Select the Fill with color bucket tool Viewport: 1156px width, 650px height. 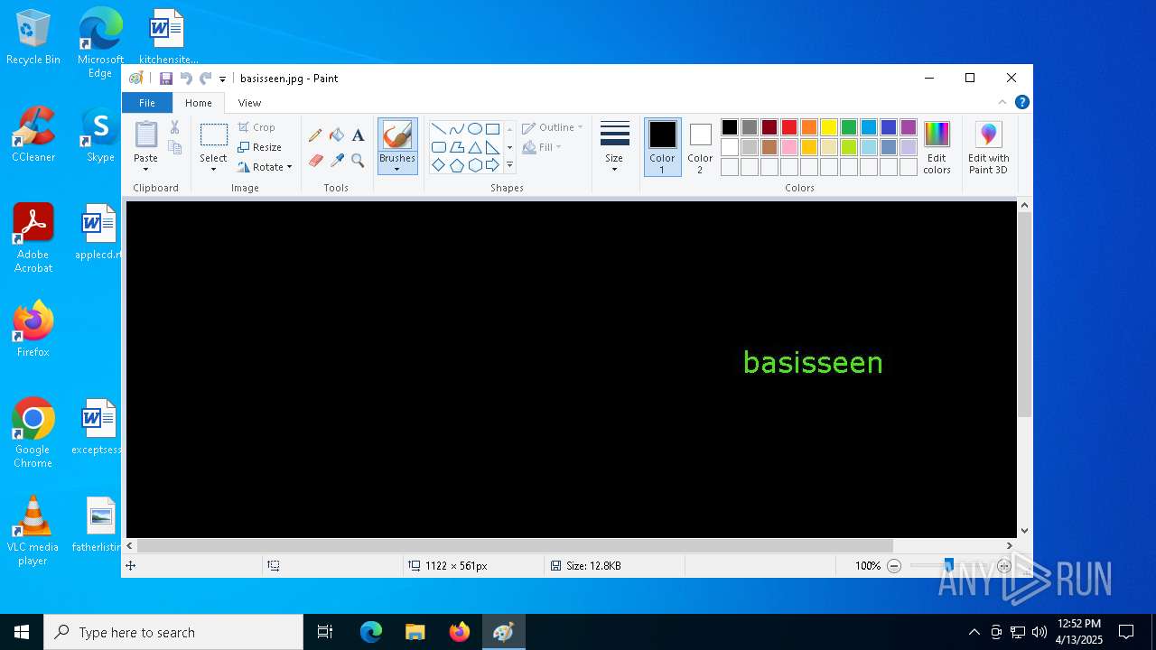click(x=337, y=135)
